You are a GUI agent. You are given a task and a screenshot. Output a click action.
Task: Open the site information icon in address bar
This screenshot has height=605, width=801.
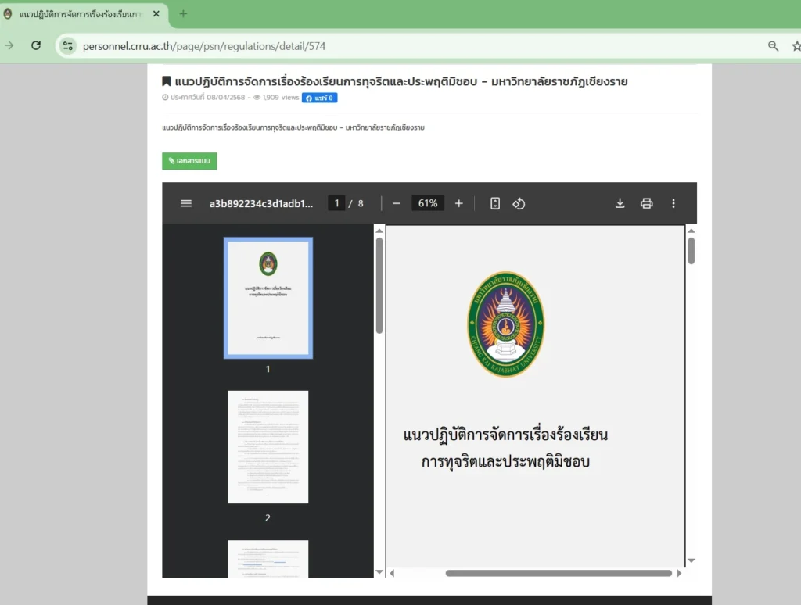[x=67, y=46]
